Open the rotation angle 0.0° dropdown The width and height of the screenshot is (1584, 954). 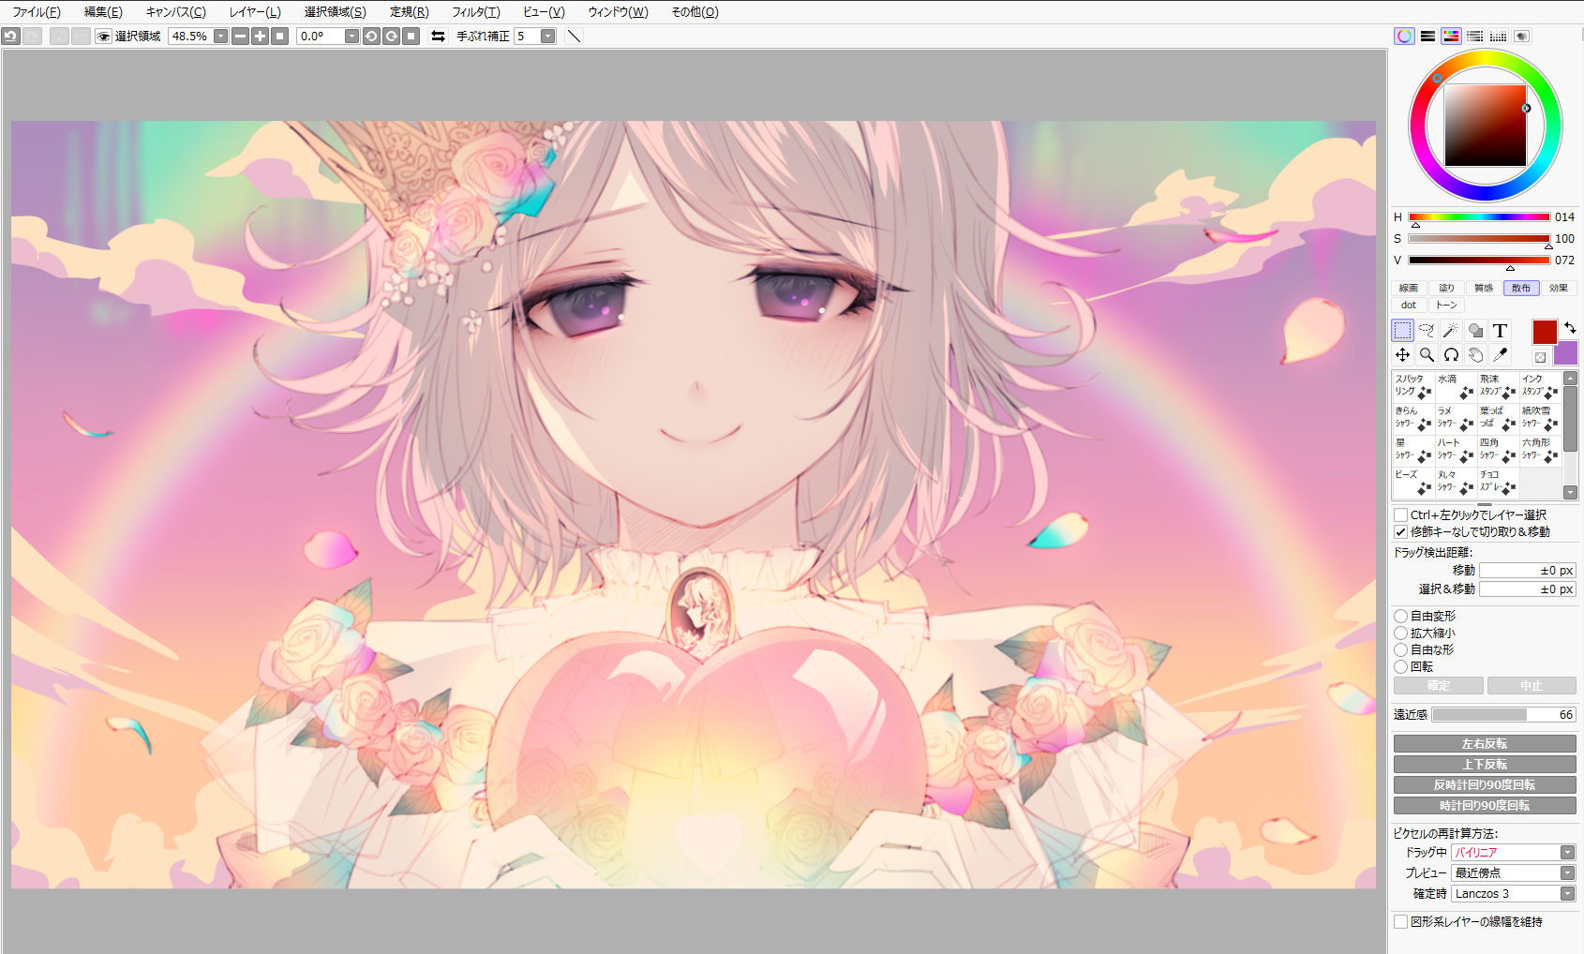351,37
